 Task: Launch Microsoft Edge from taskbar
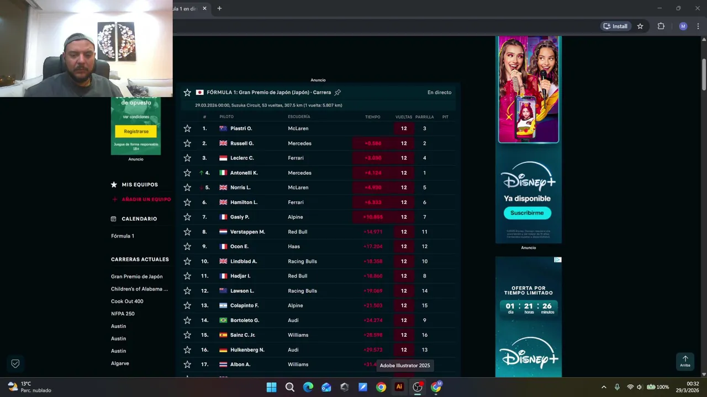308,387
